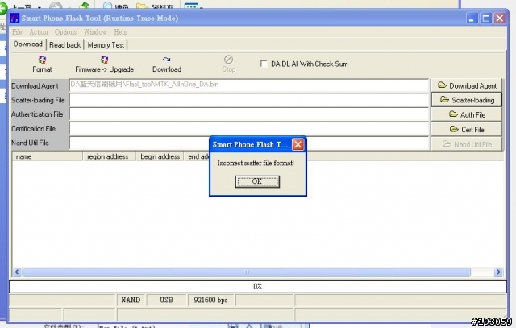Click the Cert File button
This screenshot has width=516, height=328.
(x=466, y=129)
